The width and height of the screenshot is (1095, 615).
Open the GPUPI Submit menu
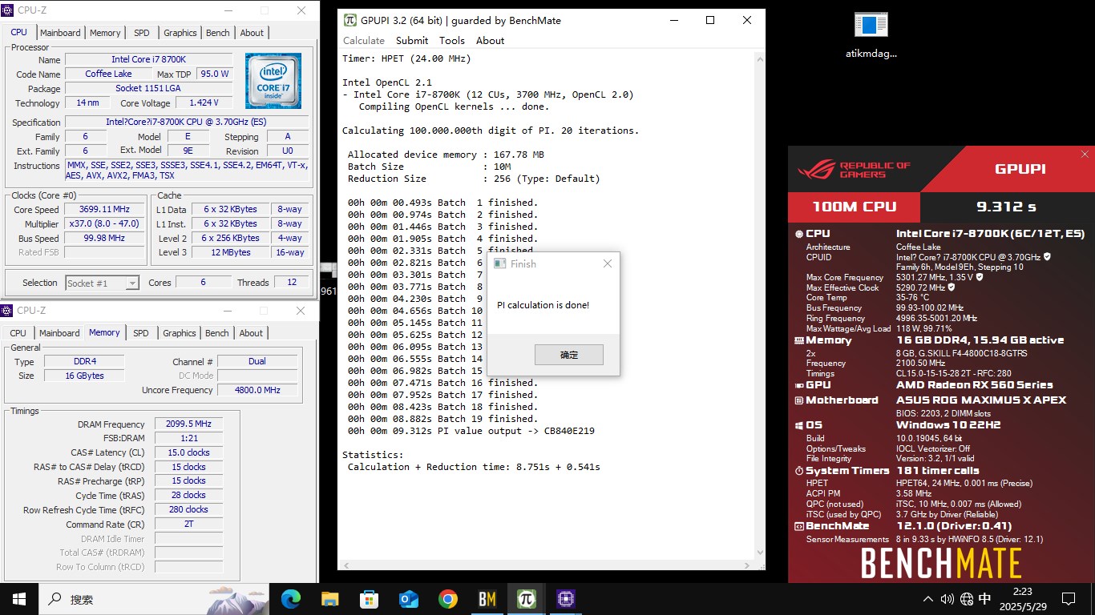click(x=412, y=40)
